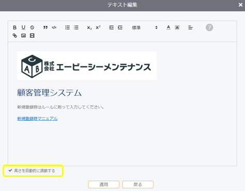
Task: Increase the indent
Action: 120,27
